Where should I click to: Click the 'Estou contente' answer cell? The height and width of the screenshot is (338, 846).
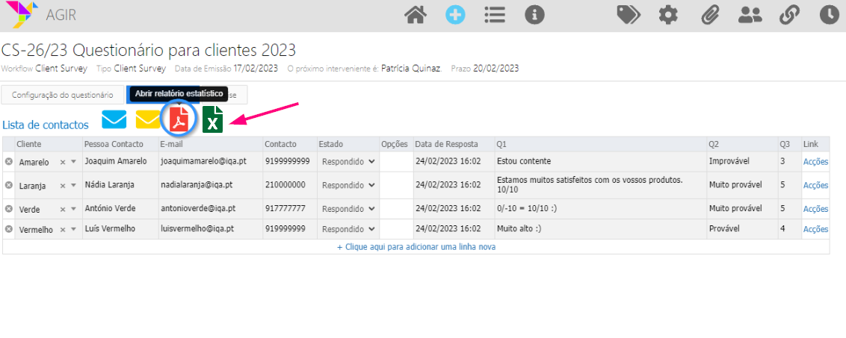[601, 162]
